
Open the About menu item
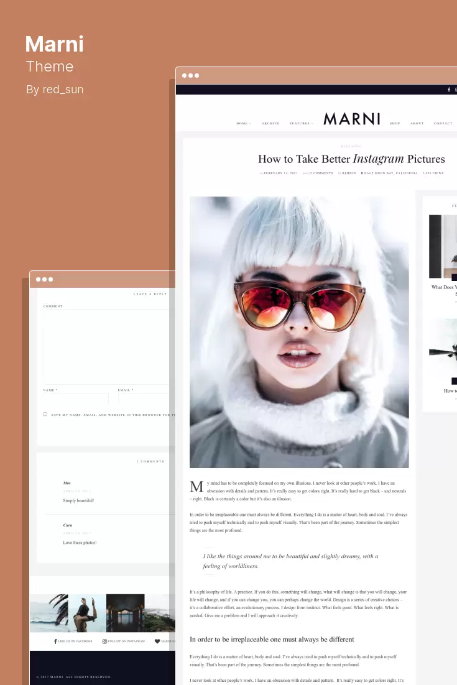point(417,124)
